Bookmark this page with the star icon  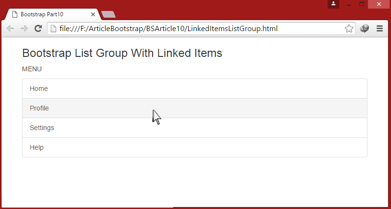349,29
